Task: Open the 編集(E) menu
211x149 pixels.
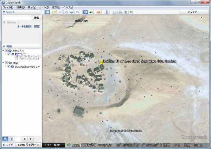Action: tap(20, 7)
